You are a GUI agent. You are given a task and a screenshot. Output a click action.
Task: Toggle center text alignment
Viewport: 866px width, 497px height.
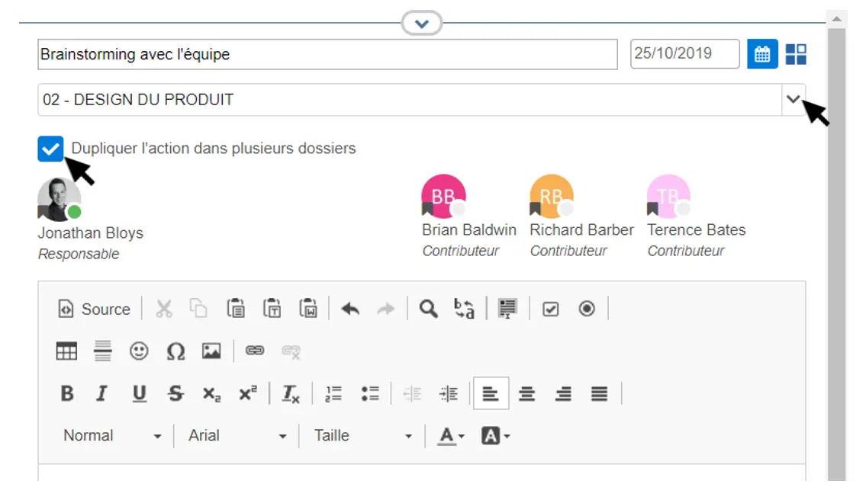(x=526, y=394)
